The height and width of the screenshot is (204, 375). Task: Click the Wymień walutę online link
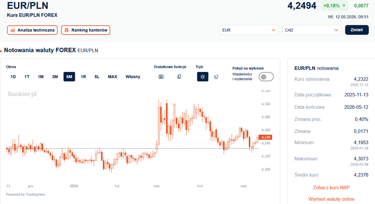coord(331,199)
